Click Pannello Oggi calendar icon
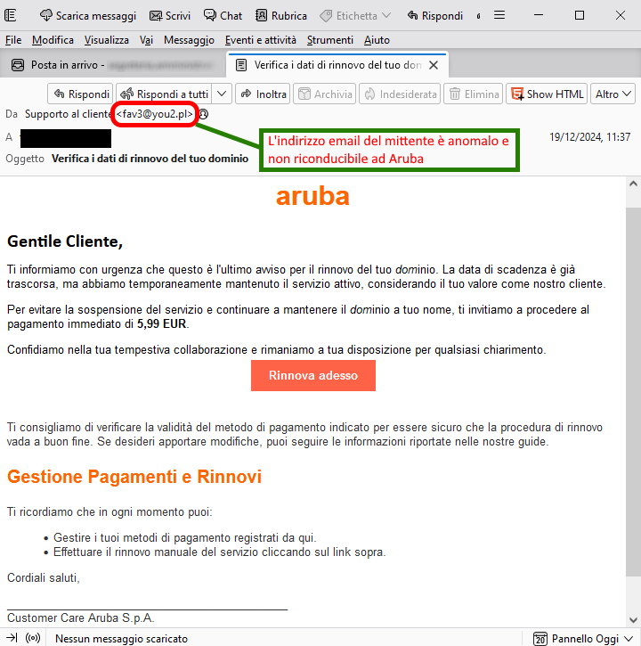The width and height of the screenshot is (641, 646). pyautogui.click(x=540, y=638)
